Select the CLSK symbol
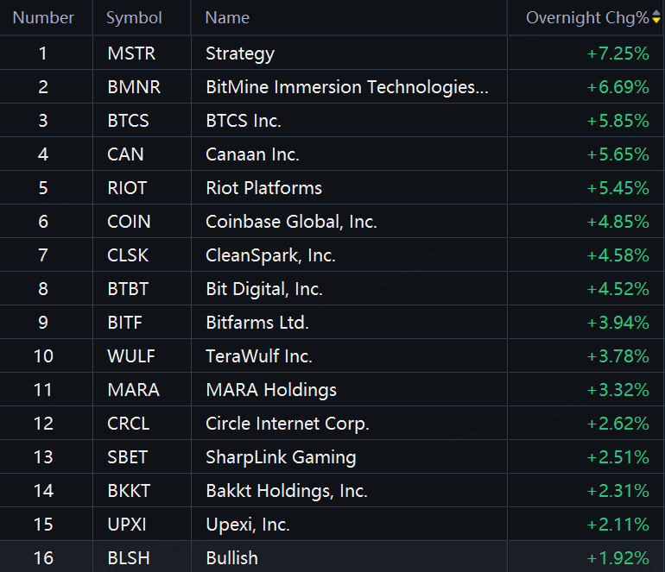 click(129, 255)
